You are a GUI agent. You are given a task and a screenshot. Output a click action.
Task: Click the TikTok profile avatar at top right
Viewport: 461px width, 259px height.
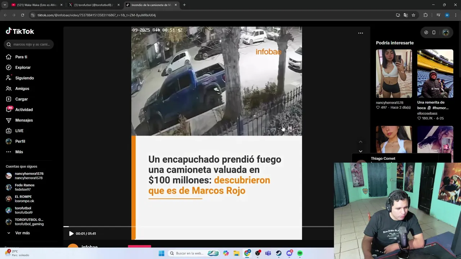point(446,32)
